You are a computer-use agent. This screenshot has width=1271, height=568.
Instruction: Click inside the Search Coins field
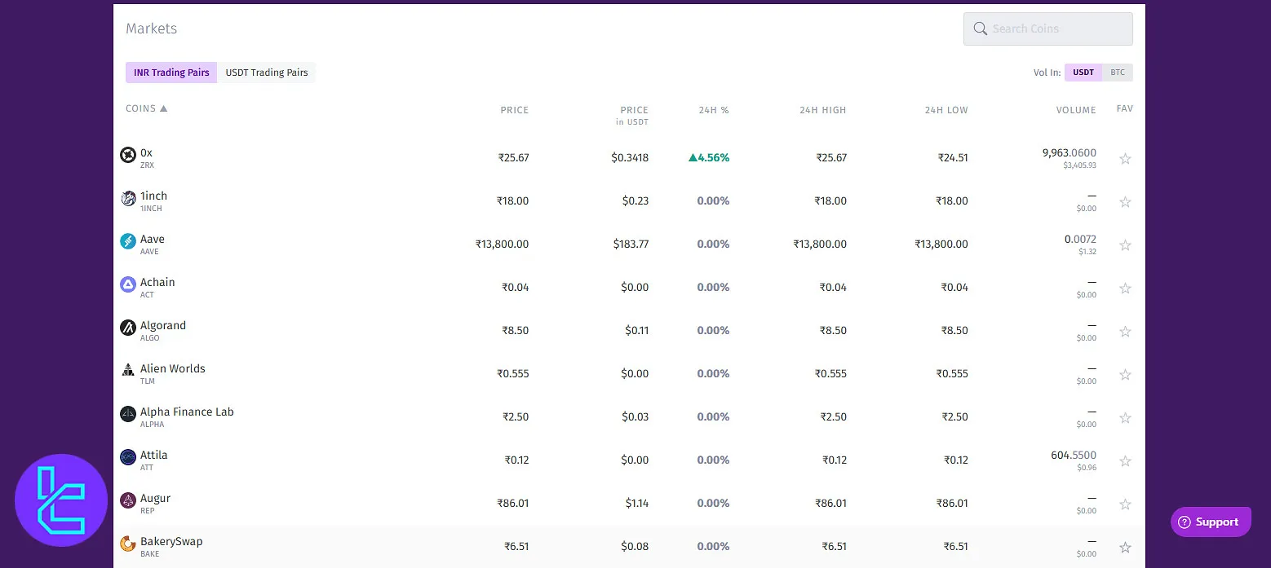click(x=1052, y=28)
